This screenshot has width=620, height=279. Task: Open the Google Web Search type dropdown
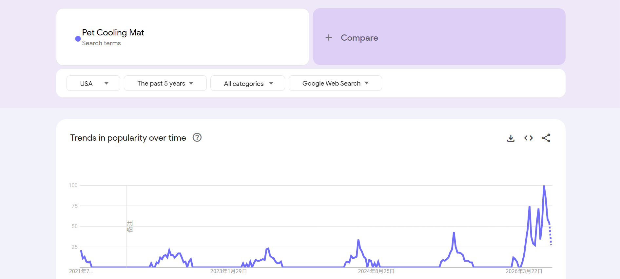(x=335, y=83)
